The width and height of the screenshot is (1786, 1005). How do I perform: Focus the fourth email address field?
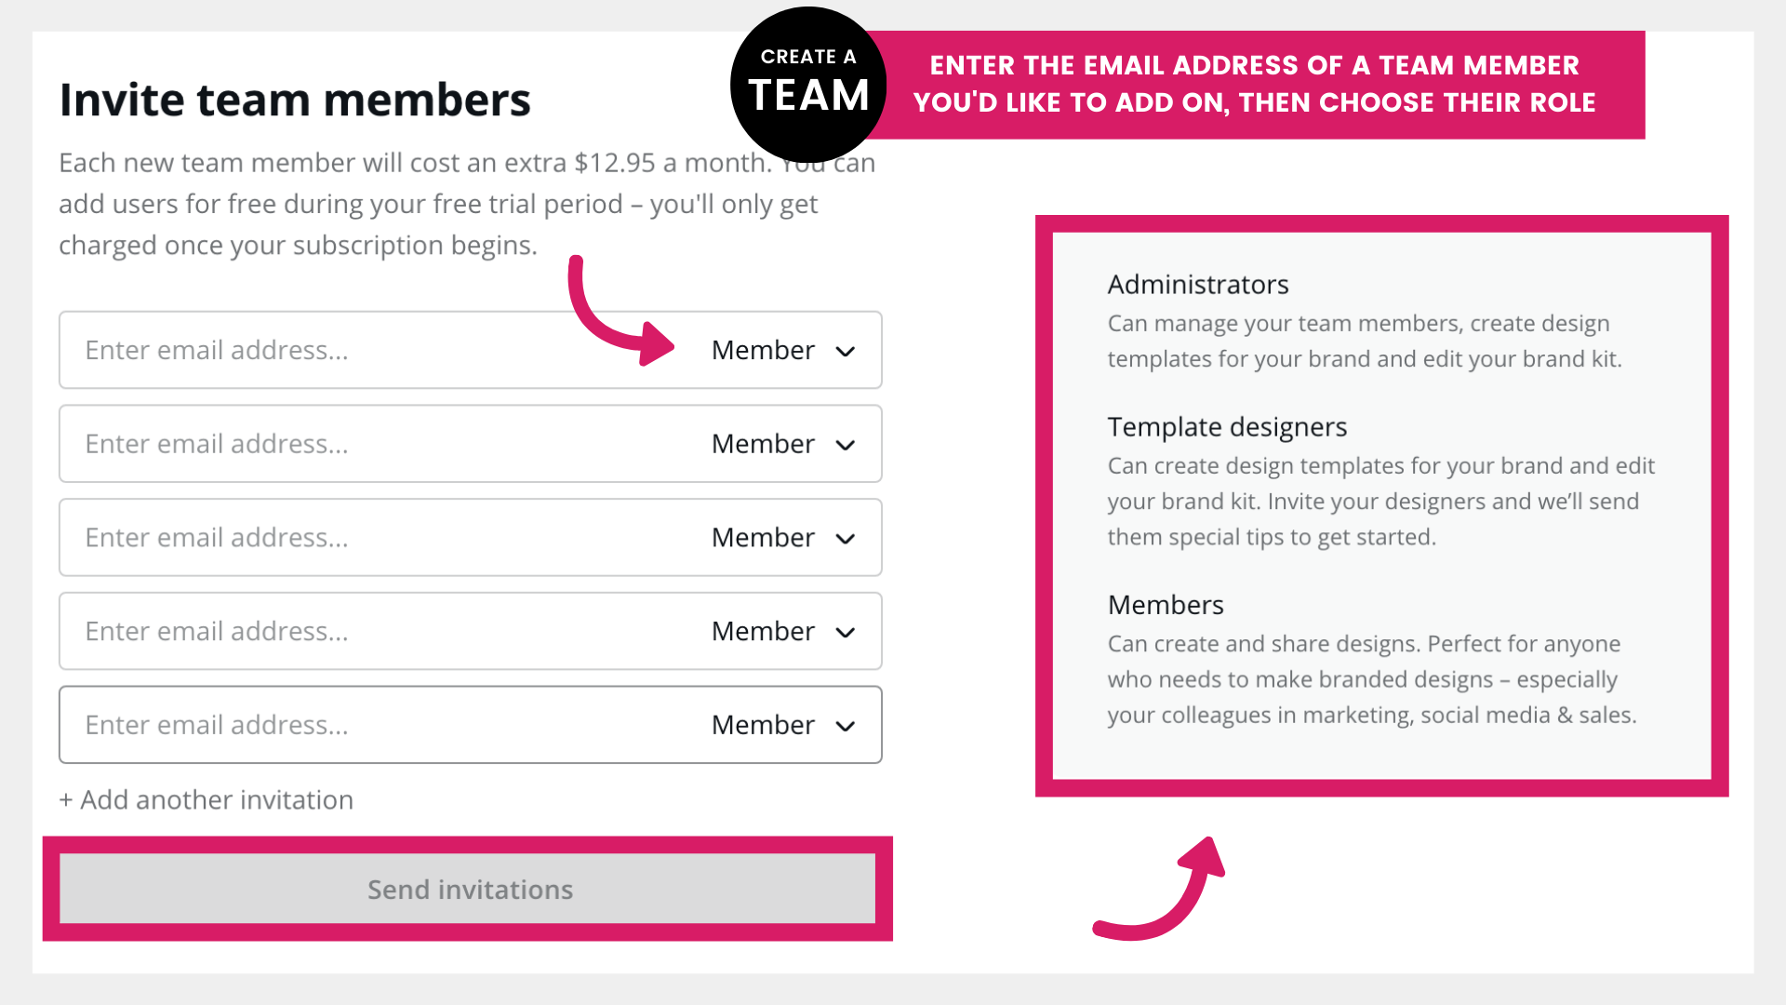(372, 631)
